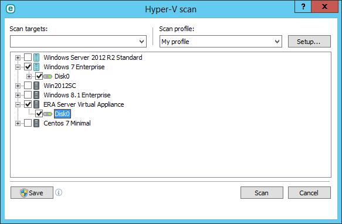
Task: Select highlighted Disk0 label under ERA Server
Action: coord(62,114)
